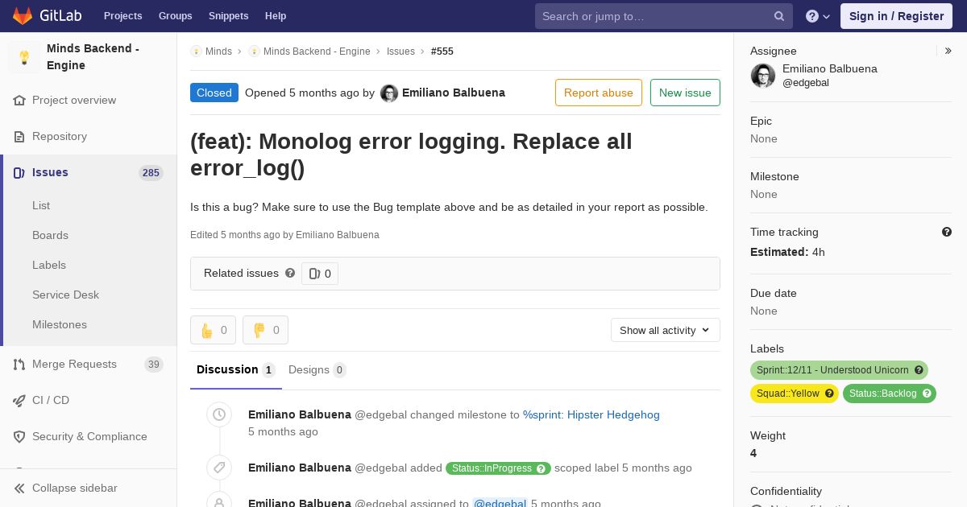Click author name Emiliano Balbuena in header

(454, 93)
